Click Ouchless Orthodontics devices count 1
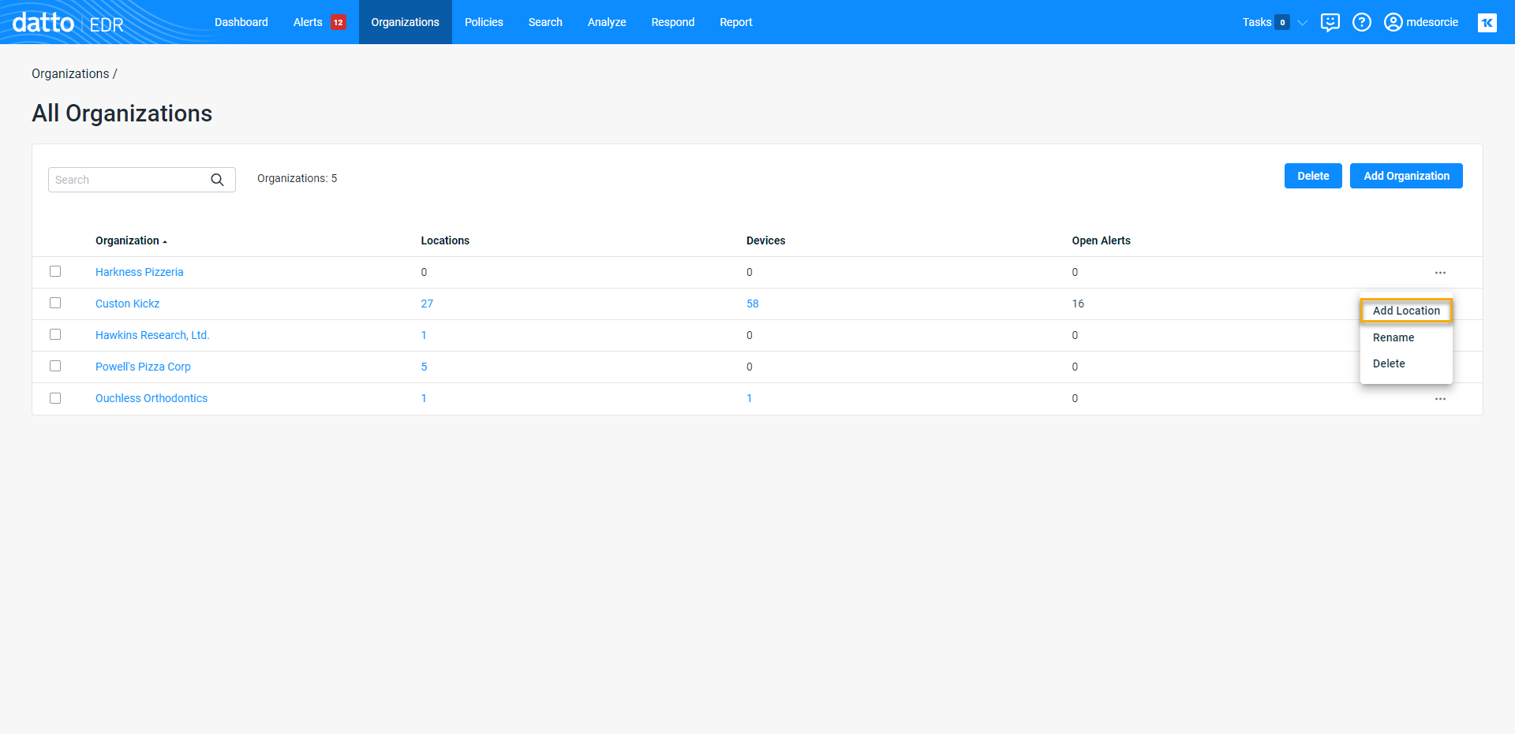Image resolution: width=1515 pixels, height=734 pixels. 750,398
